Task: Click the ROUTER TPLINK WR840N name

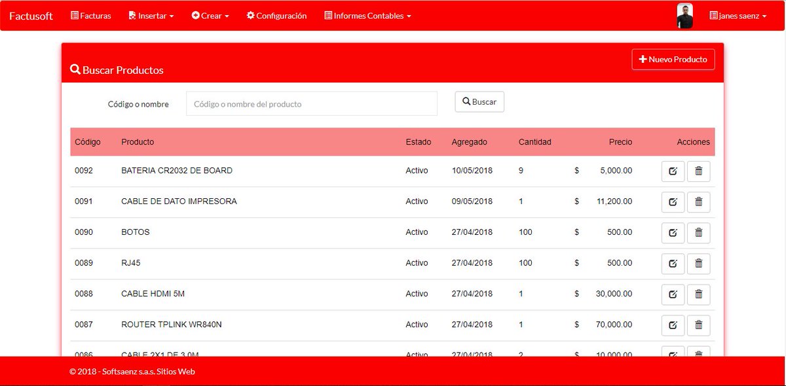Action: click(172, 325)
